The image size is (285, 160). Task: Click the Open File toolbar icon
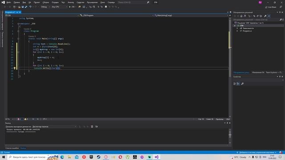click(x=19, y=7)
